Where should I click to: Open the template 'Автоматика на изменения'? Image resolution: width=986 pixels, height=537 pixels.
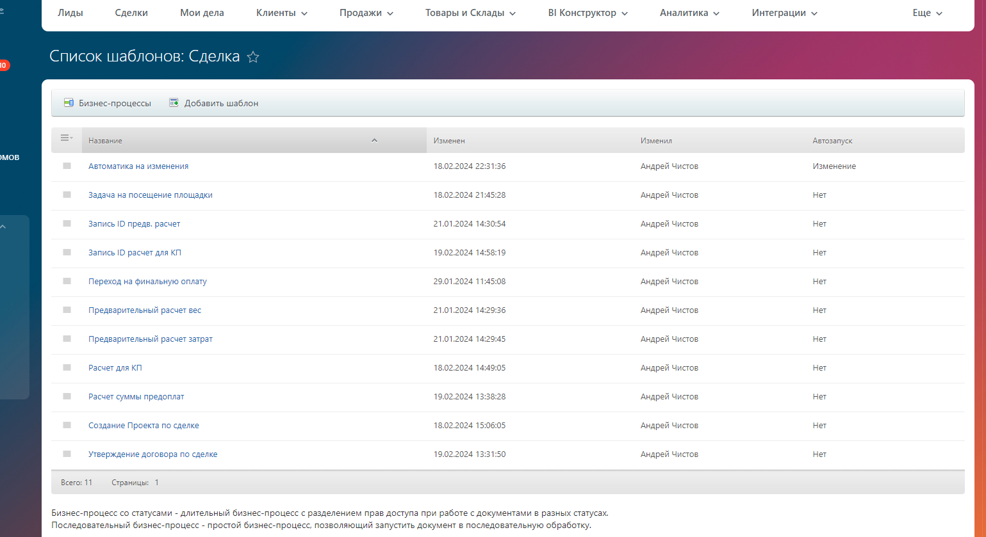click(x=138, y=166)
